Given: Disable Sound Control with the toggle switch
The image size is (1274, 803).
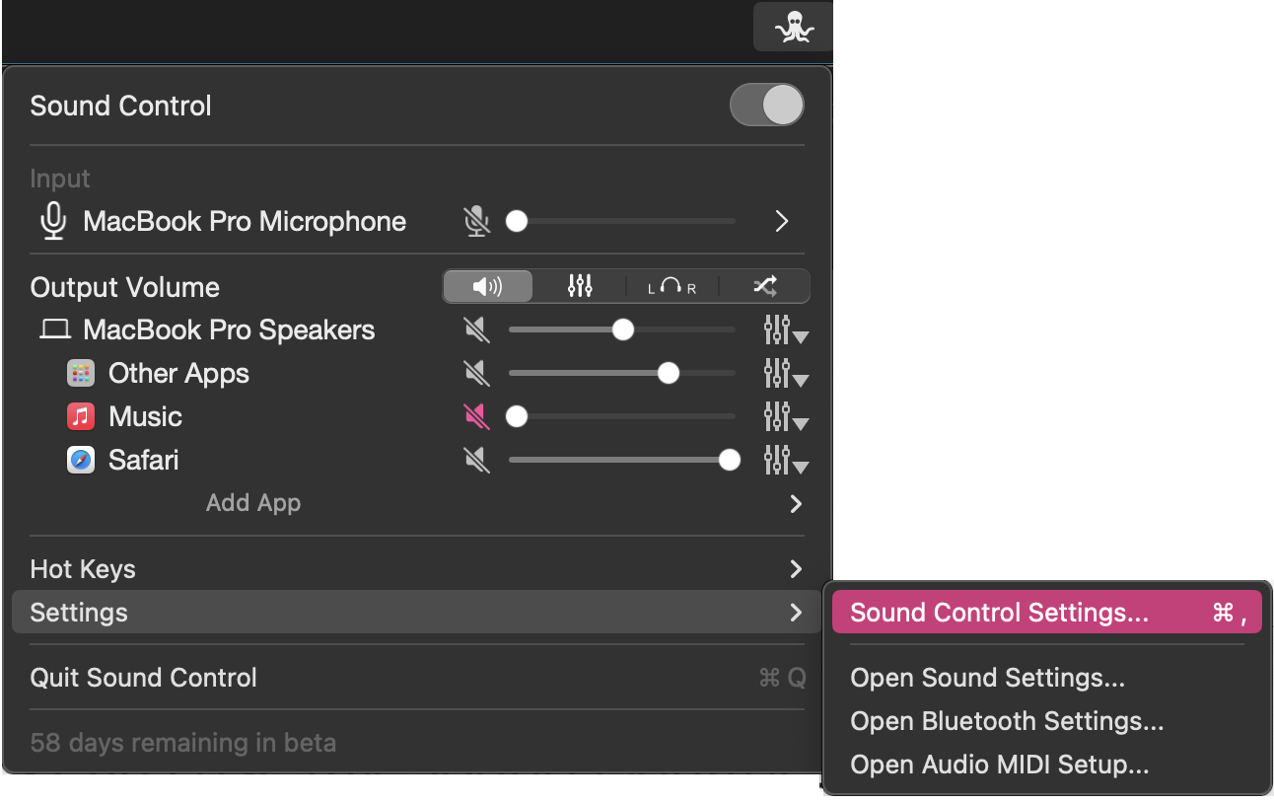Looking at the screenshot, I should pyautogui.click(x=767, y=105).
